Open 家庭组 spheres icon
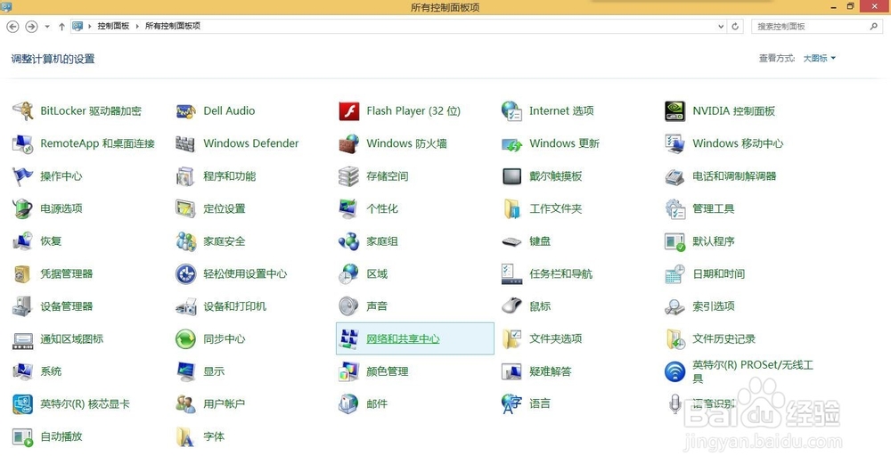 (349, 241)
